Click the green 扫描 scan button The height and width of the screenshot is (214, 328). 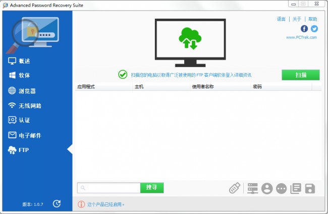301,75
